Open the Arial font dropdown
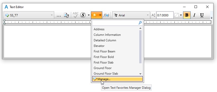This screenshot has height=92, width=217. [131, 15]
